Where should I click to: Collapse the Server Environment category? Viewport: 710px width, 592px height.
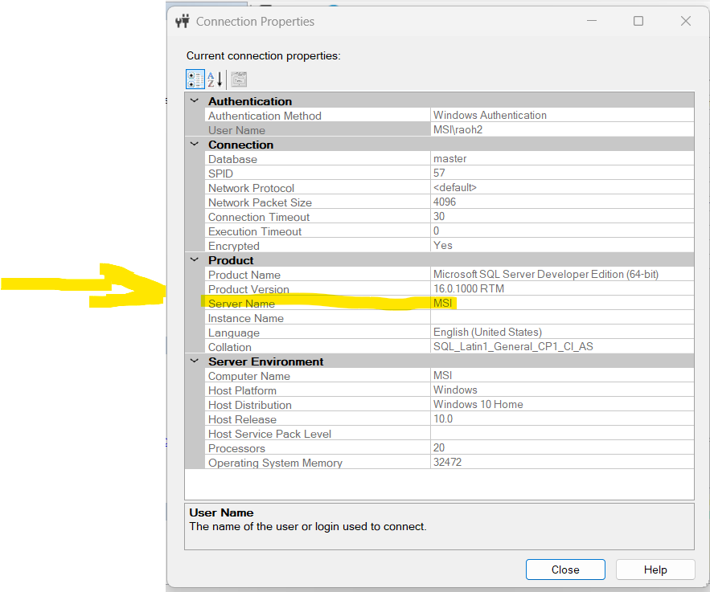(x=194, y=361)
